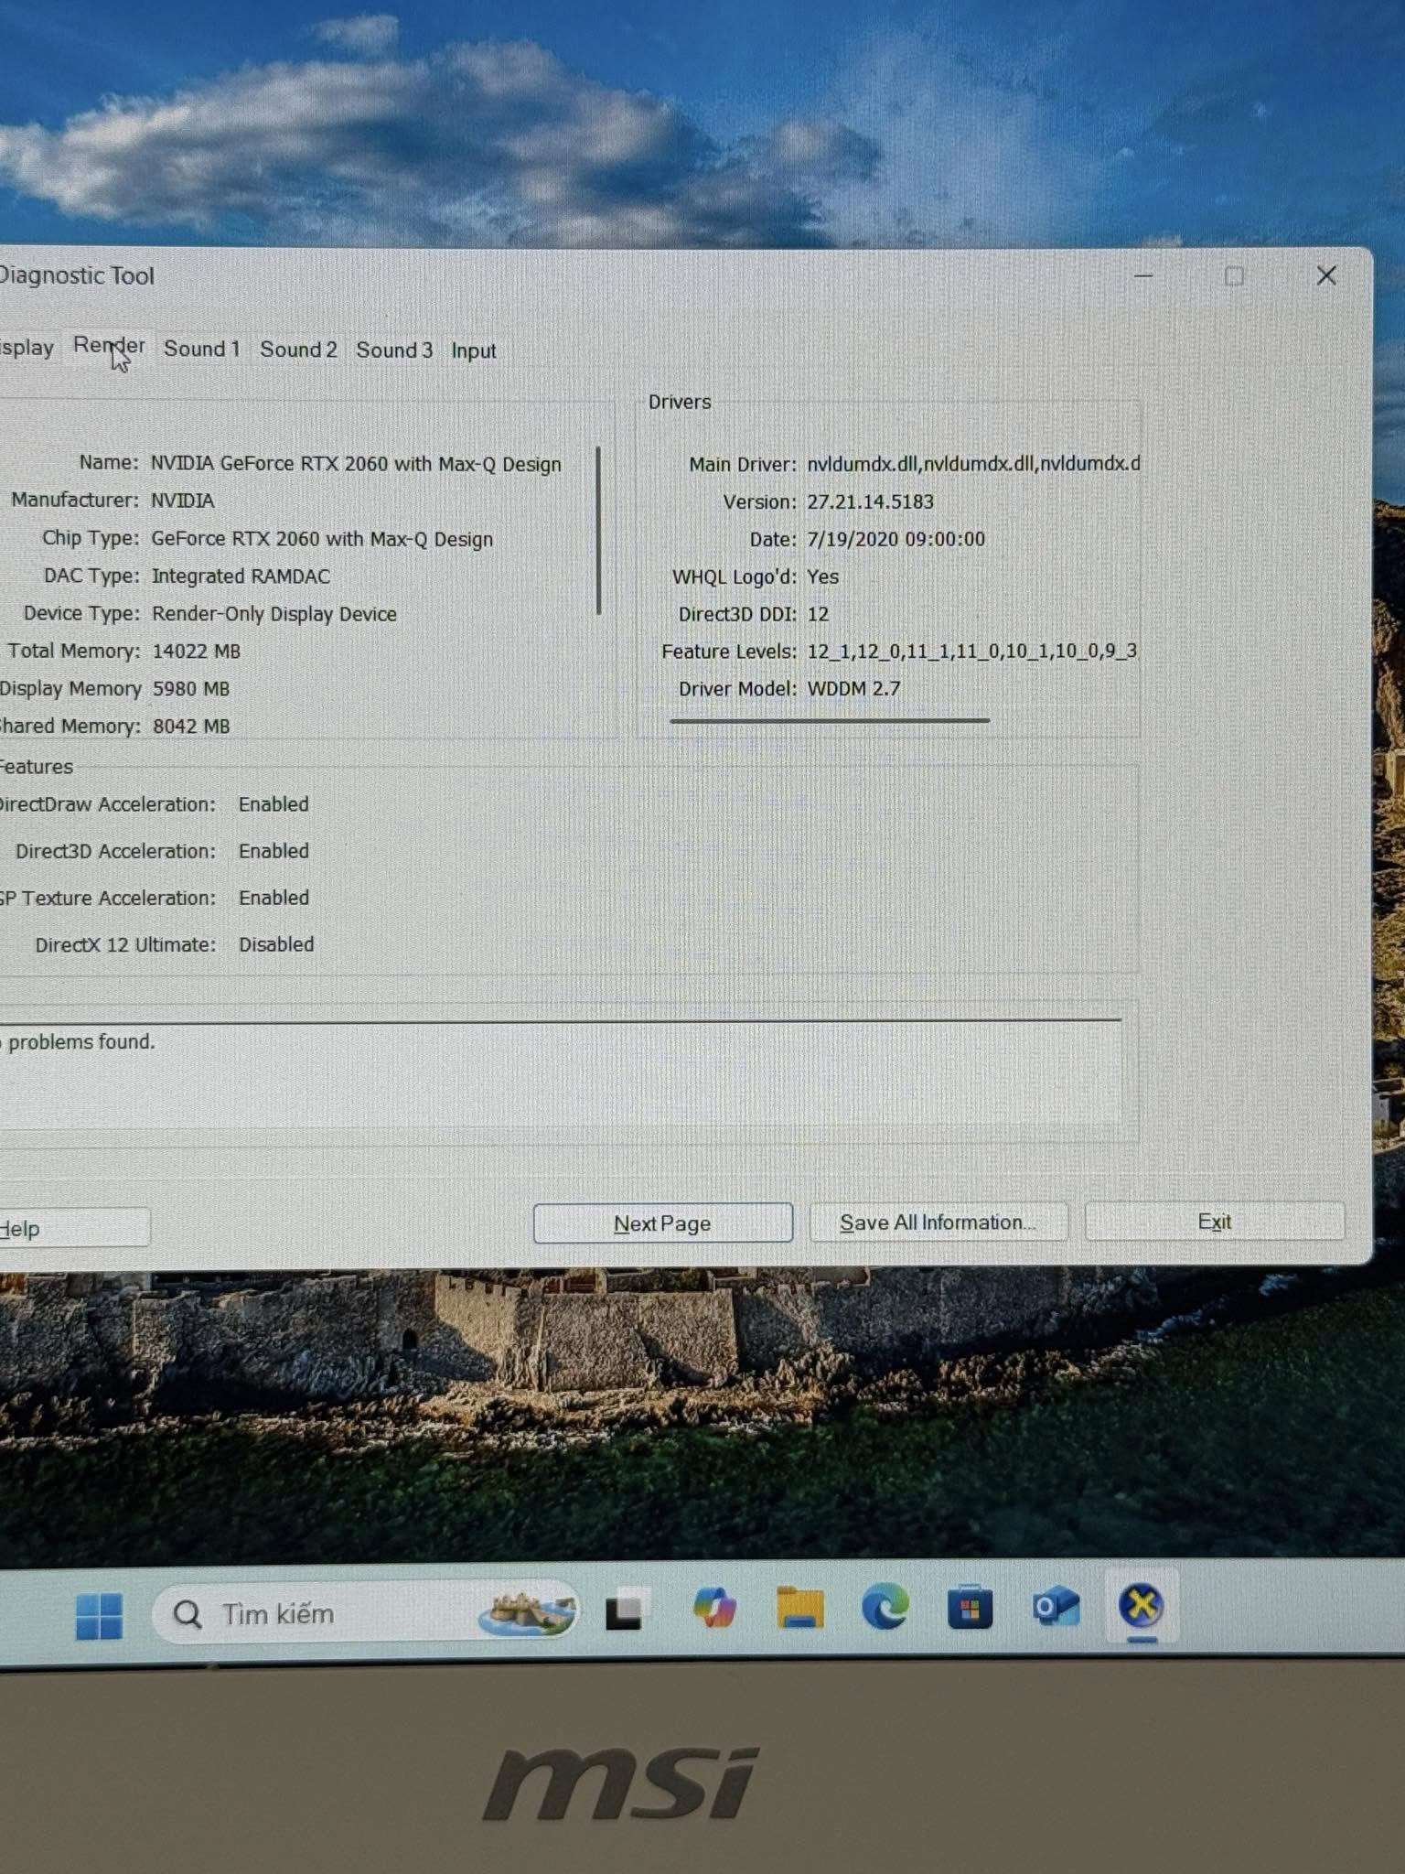
Task: Click the Next Page button
Action: coord(662,1223)
